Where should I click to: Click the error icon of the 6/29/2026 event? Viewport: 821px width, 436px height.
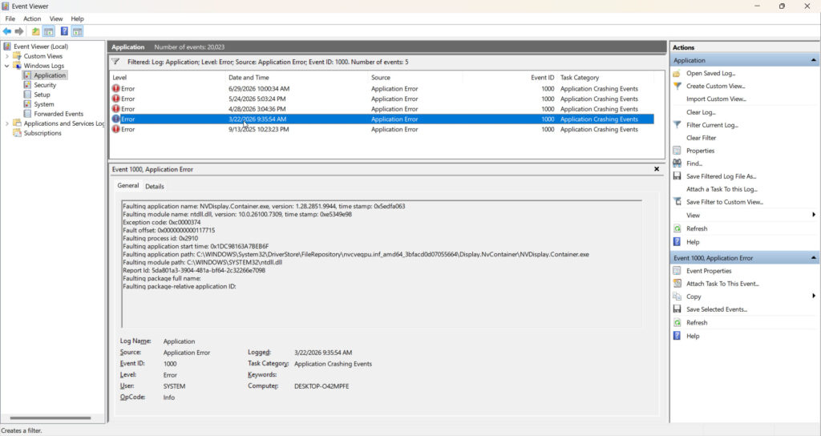(x=115, y=88)
